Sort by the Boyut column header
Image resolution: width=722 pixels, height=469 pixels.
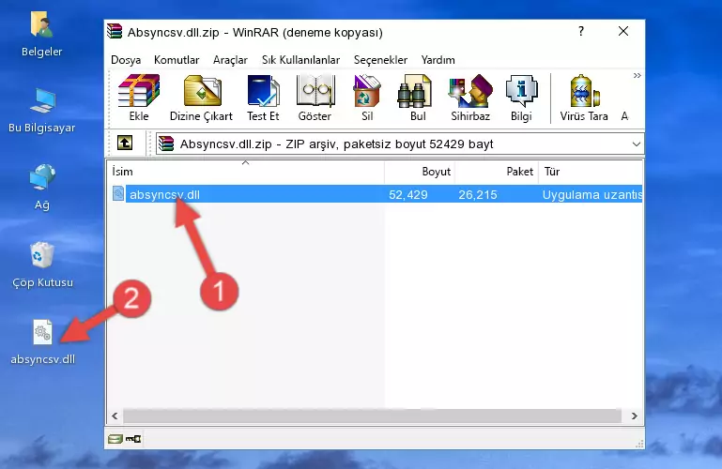click(x=420, y=172)
